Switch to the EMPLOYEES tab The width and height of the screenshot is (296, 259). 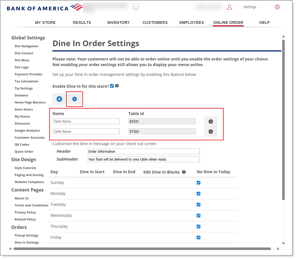tap(192, 22)
